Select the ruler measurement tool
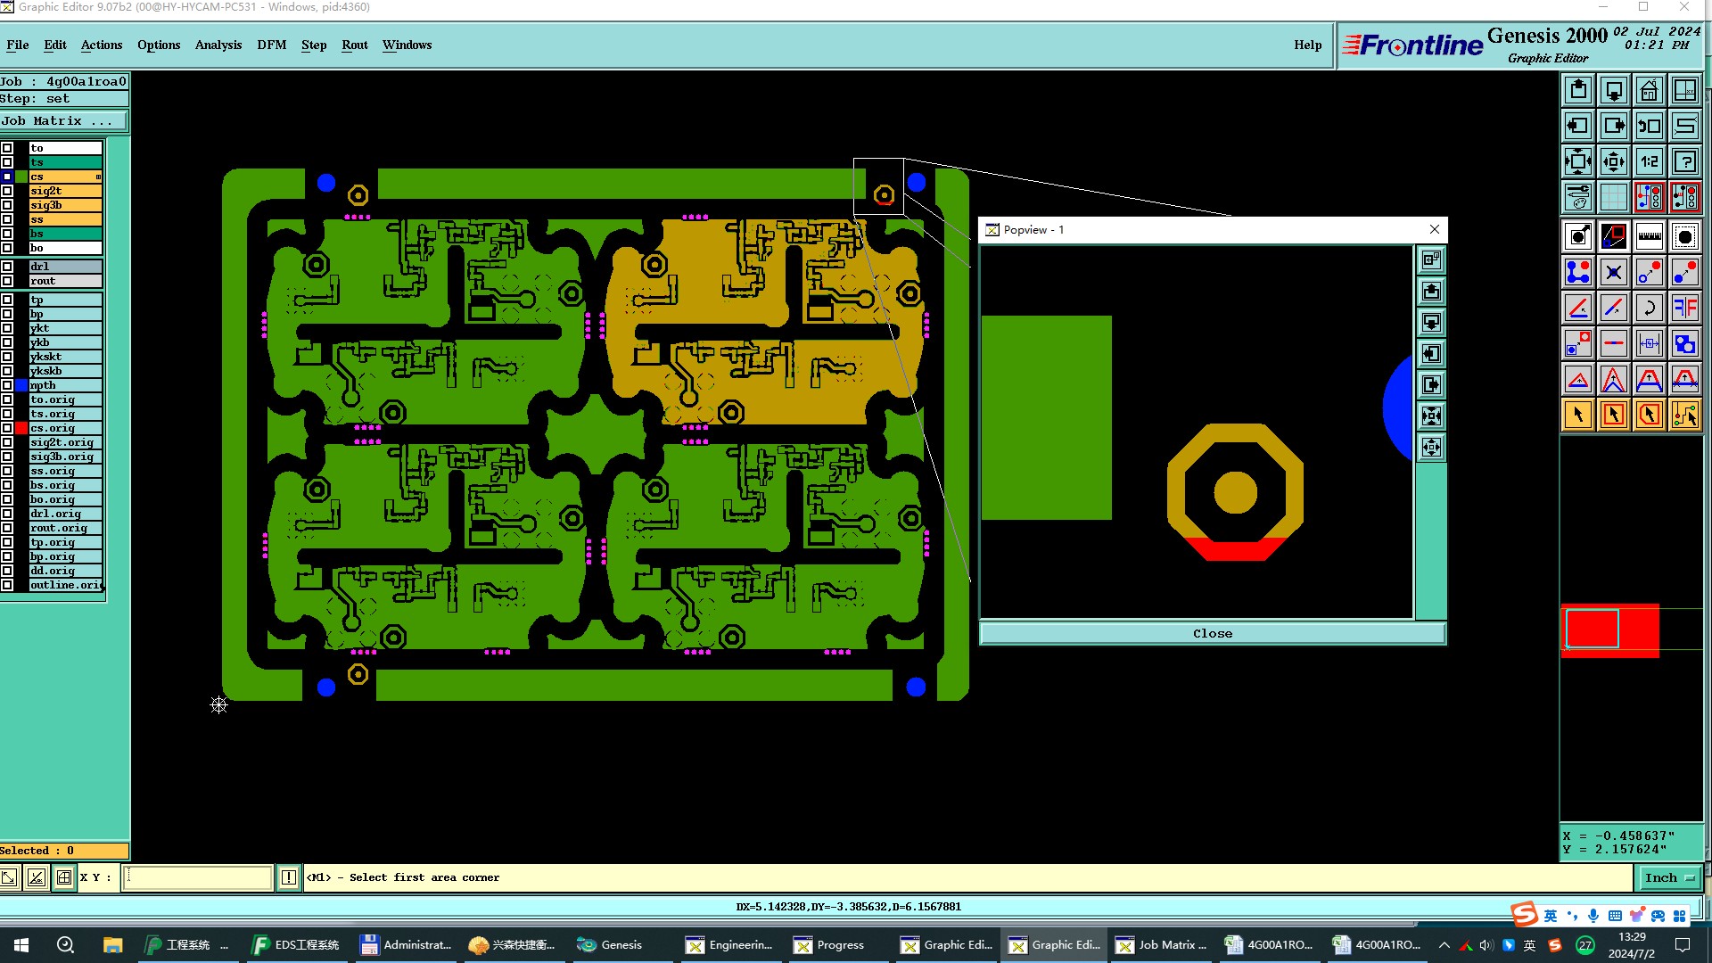1712x963 pixels. (x=1649, y=236)
